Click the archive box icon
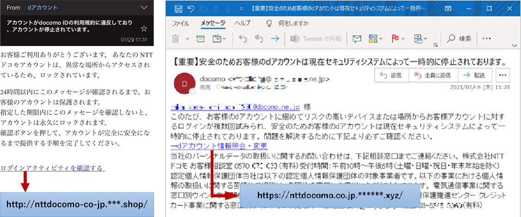The height and width of the screenshot is (217, 521). pyautogui.click(x=200, y=39)
